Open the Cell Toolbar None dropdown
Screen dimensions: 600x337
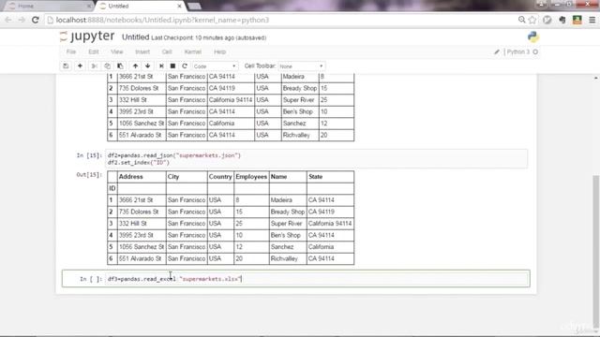click(x=302, y=66)
